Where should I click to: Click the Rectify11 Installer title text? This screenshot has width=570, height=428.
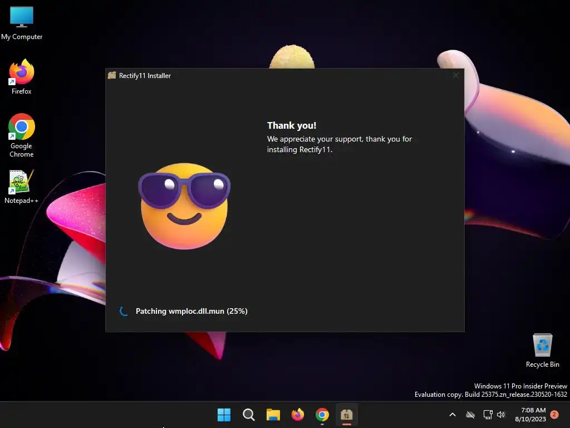pyautogui.click(x=145, y=76)
